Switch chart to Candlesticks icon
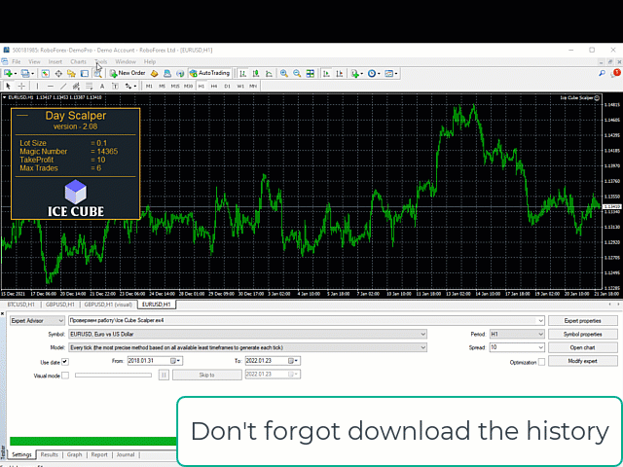The image size is (623, 467). [x=256, y=74]
